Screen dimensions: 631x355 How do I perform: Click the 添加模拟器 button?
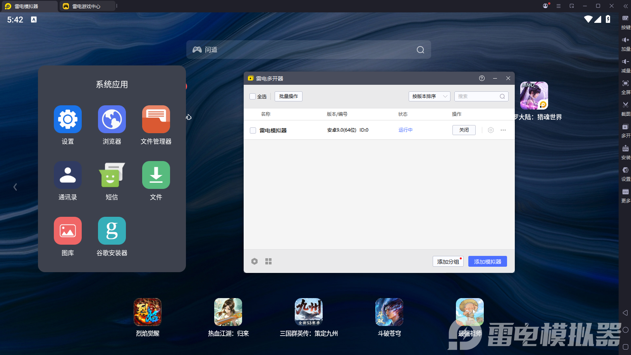488,261
